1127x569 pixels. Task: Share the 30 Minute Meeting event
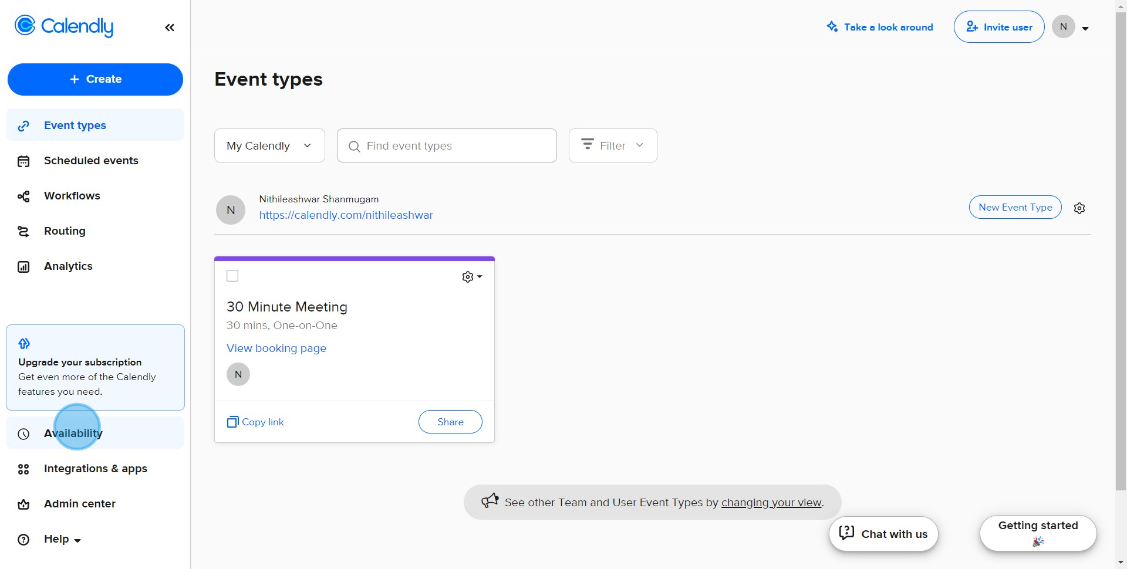point(450,422)
